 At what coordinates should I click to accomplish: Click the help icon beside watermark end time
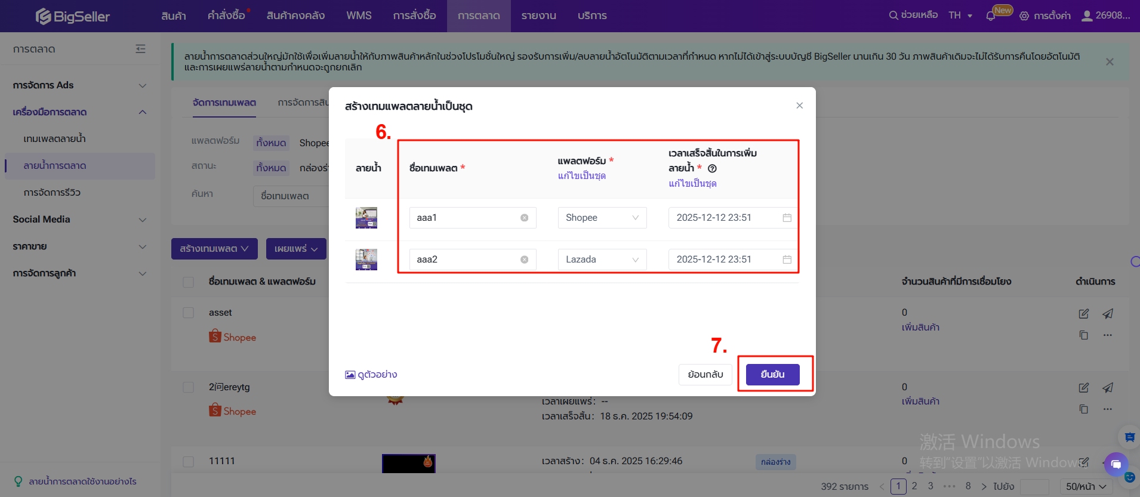[712, 169]
